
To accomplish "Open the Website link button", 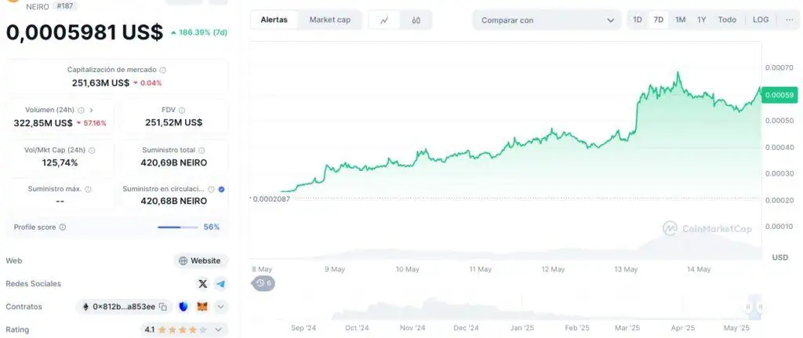I will click(x=200, y=260).
